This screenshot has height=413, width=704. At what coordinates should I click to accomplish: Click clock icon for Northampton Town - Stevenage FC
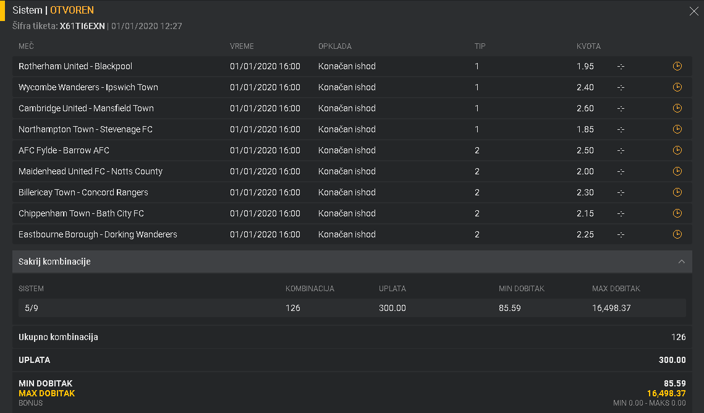click(677, 129)
